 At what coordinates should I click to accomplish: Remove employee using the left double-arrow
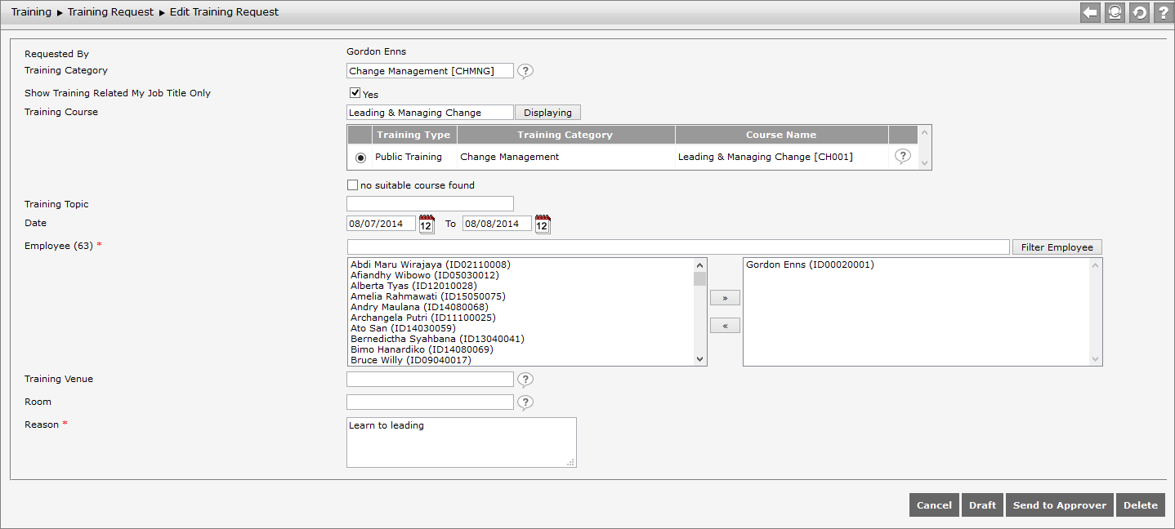click(x=725, y=325)
